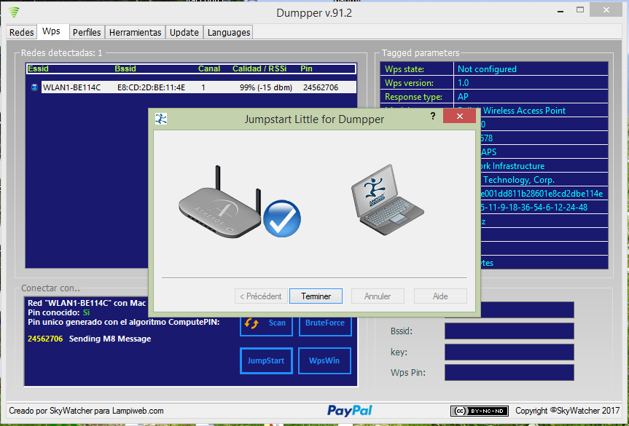The image size is (629, 426).
Task: Click the WpsWin button
Action: pyautogui.click(x=324, y=360)
